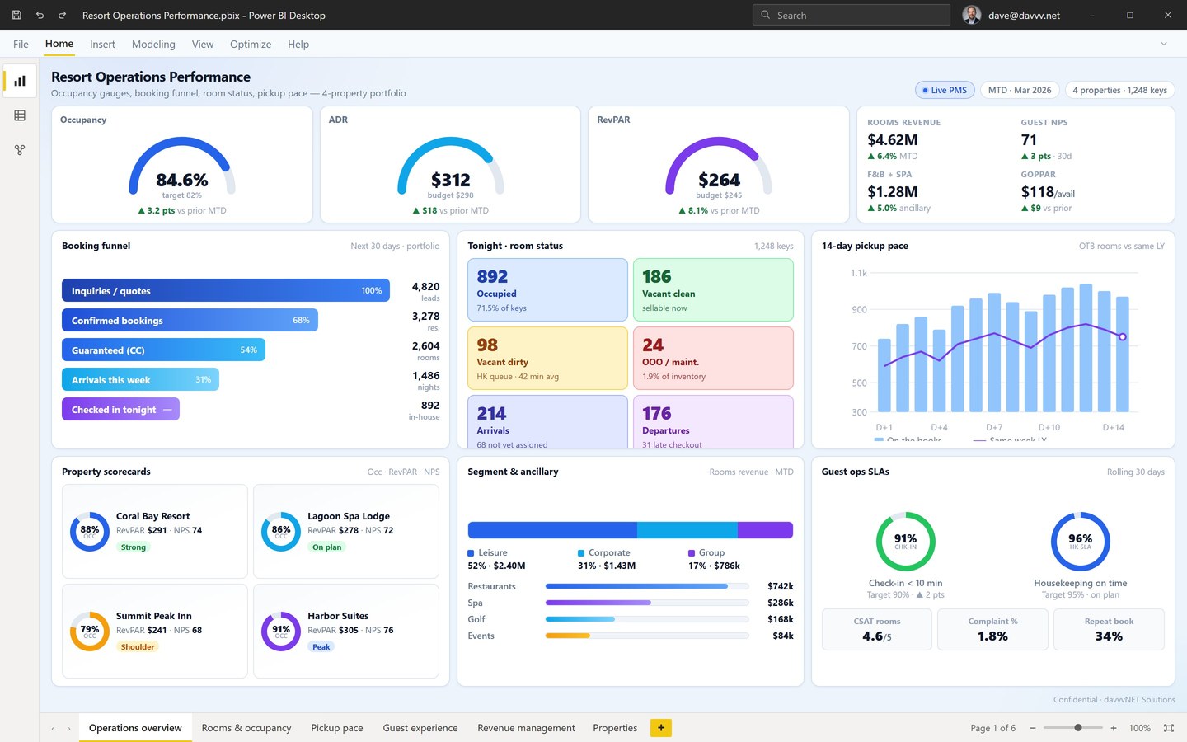Click the Corporate segment of revenue bar
Screen dimensions: 1187x742
pyautogui.click(x=687, y=529)
